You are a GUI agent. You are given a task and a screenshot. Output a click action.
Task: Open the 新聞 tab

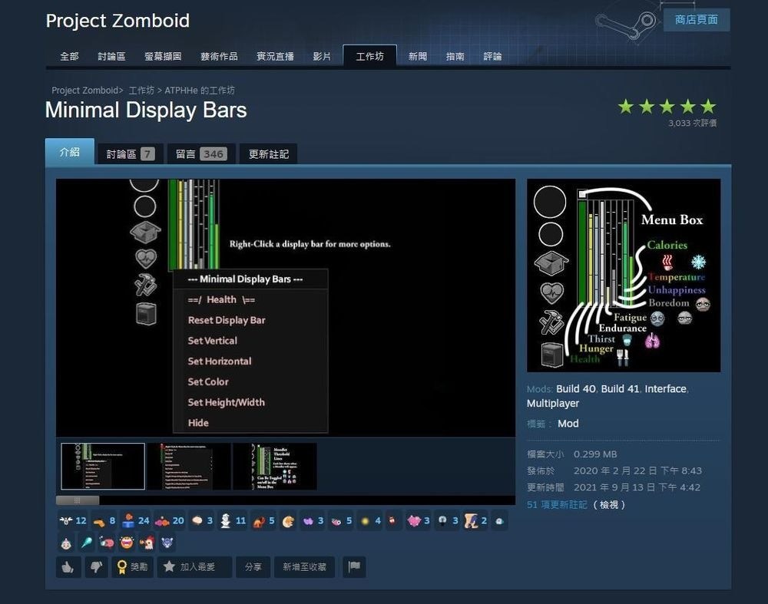(x=418, y=56)
